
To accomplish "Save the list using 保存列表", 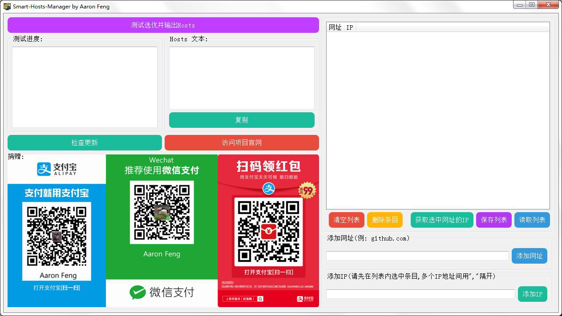I will coord(493,220).
